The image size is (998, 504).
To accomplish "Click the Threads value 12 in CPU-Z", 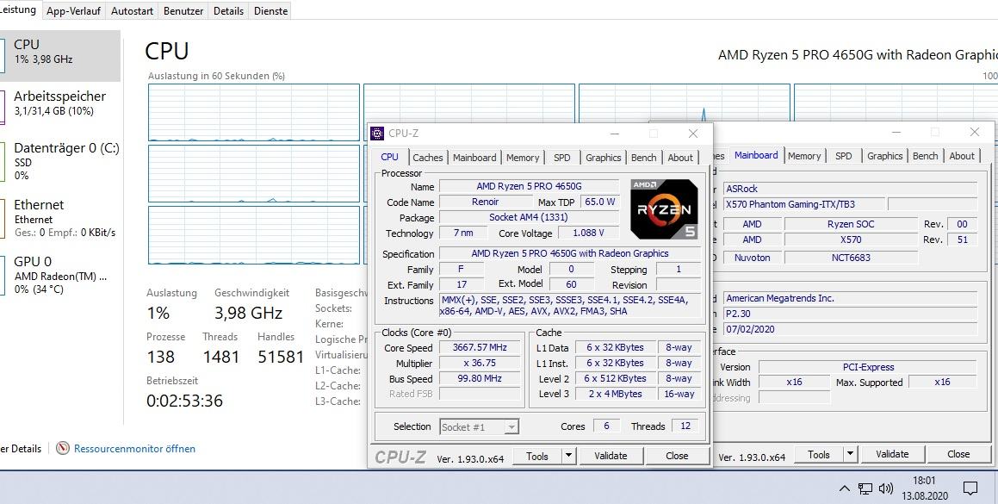I will [x=685, y=426].
